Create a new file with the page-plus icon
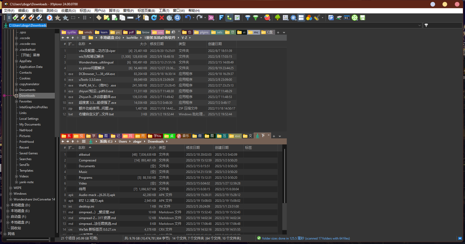Screen dimensions: 465x244 coord(114,17)
